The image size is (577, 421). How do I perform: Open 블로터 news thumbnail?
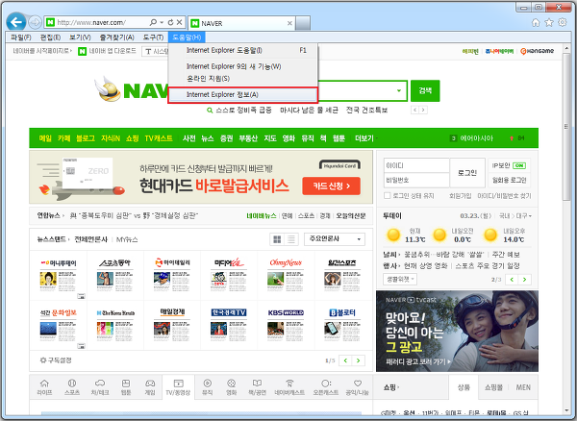tap(342, 326)
